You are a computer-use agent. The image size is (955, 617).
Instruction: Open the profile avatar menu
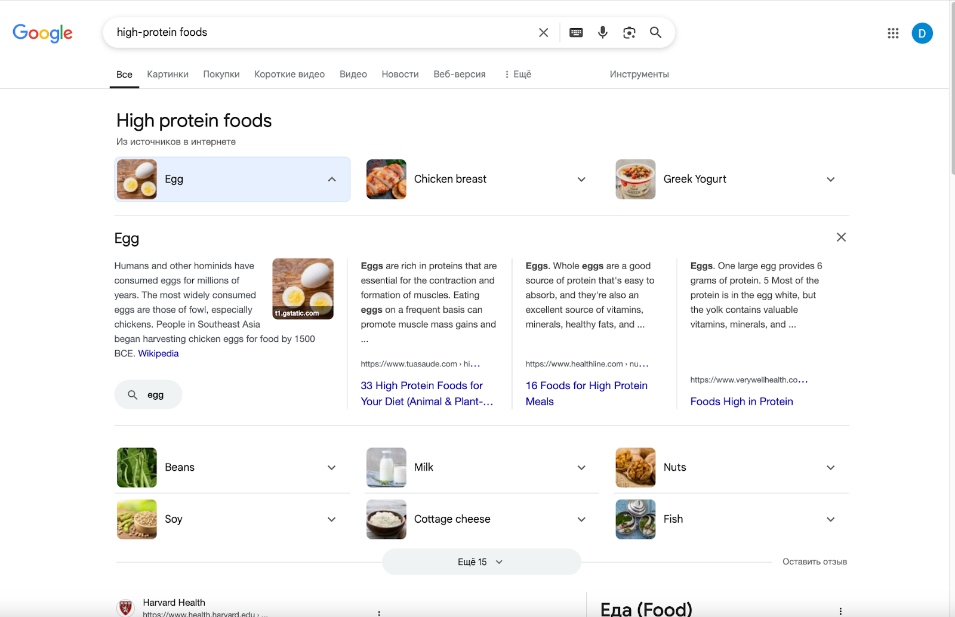pyautogui.click(x=922, y=33)
